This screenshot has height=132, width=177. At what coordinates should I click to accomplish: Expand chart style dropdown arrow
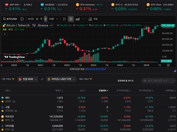click(x=83, y=19)
